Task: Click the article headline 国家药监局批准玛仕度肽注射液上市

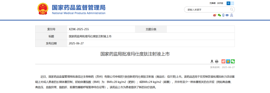Action: 135,54
